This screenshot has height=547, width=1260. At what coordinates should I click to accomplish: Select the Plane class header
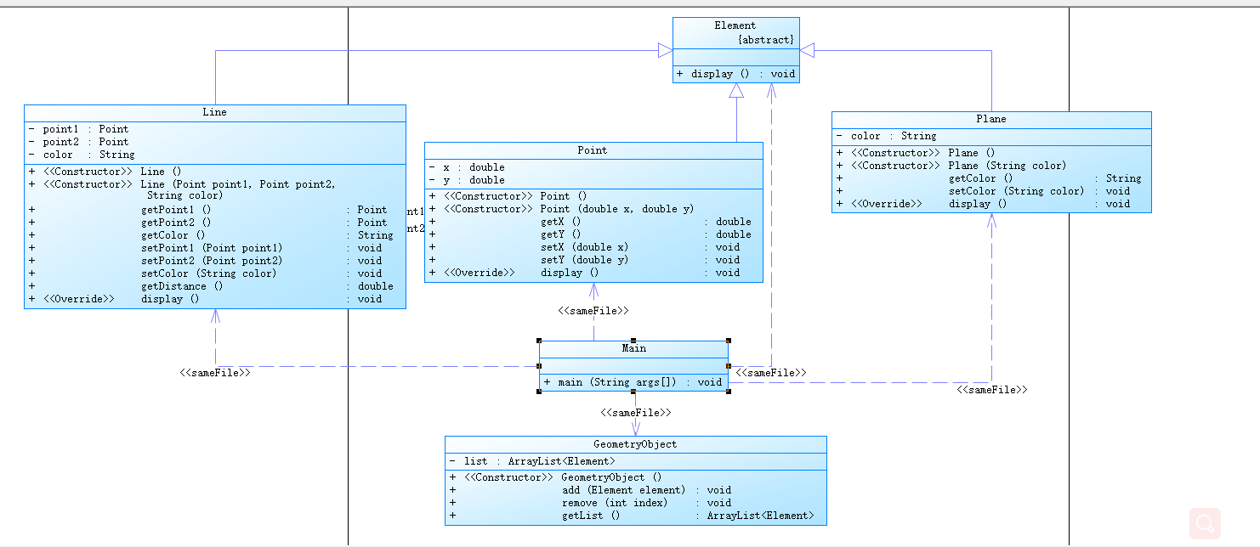[x=991, y=119]
